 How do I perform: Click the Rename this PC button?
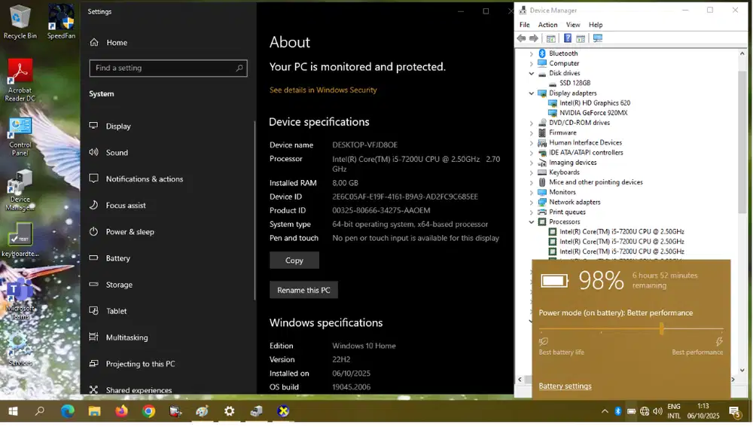303,290
